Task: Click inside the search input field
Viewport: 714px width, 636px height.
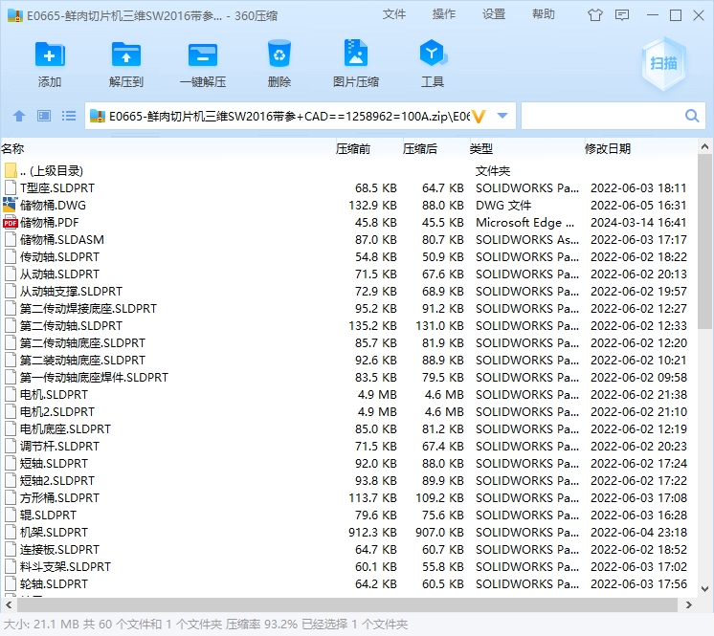Action: [x=602, y=116]
